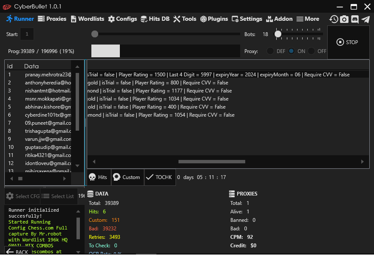Open the Addon menu

click(279, 19)
